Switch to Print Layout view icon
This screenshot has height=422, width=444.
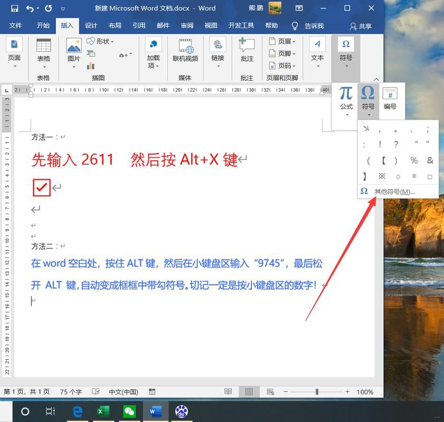249,391
